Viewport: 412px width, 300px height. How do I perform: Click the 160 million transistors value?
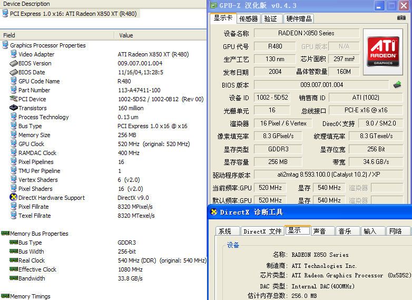point(131,108)
